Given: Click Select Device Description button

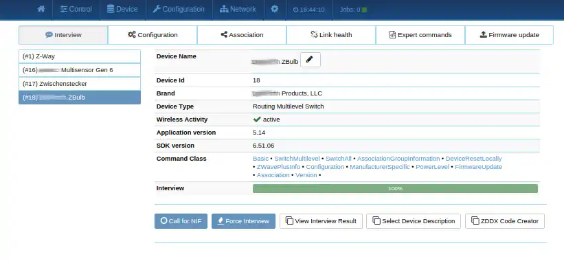Looking at the screenshot, I should point(414,221).
